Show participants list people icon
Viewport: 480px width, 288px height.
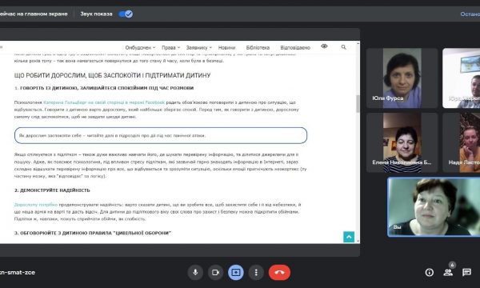[448, 272]
